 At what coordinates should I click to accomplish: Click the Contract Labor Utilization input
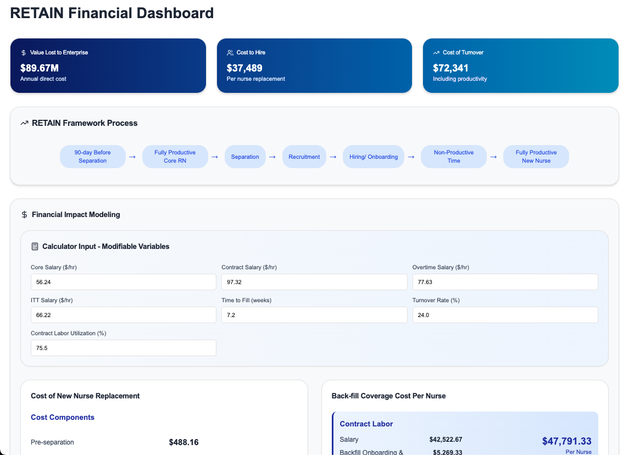[x=123, y=347]
